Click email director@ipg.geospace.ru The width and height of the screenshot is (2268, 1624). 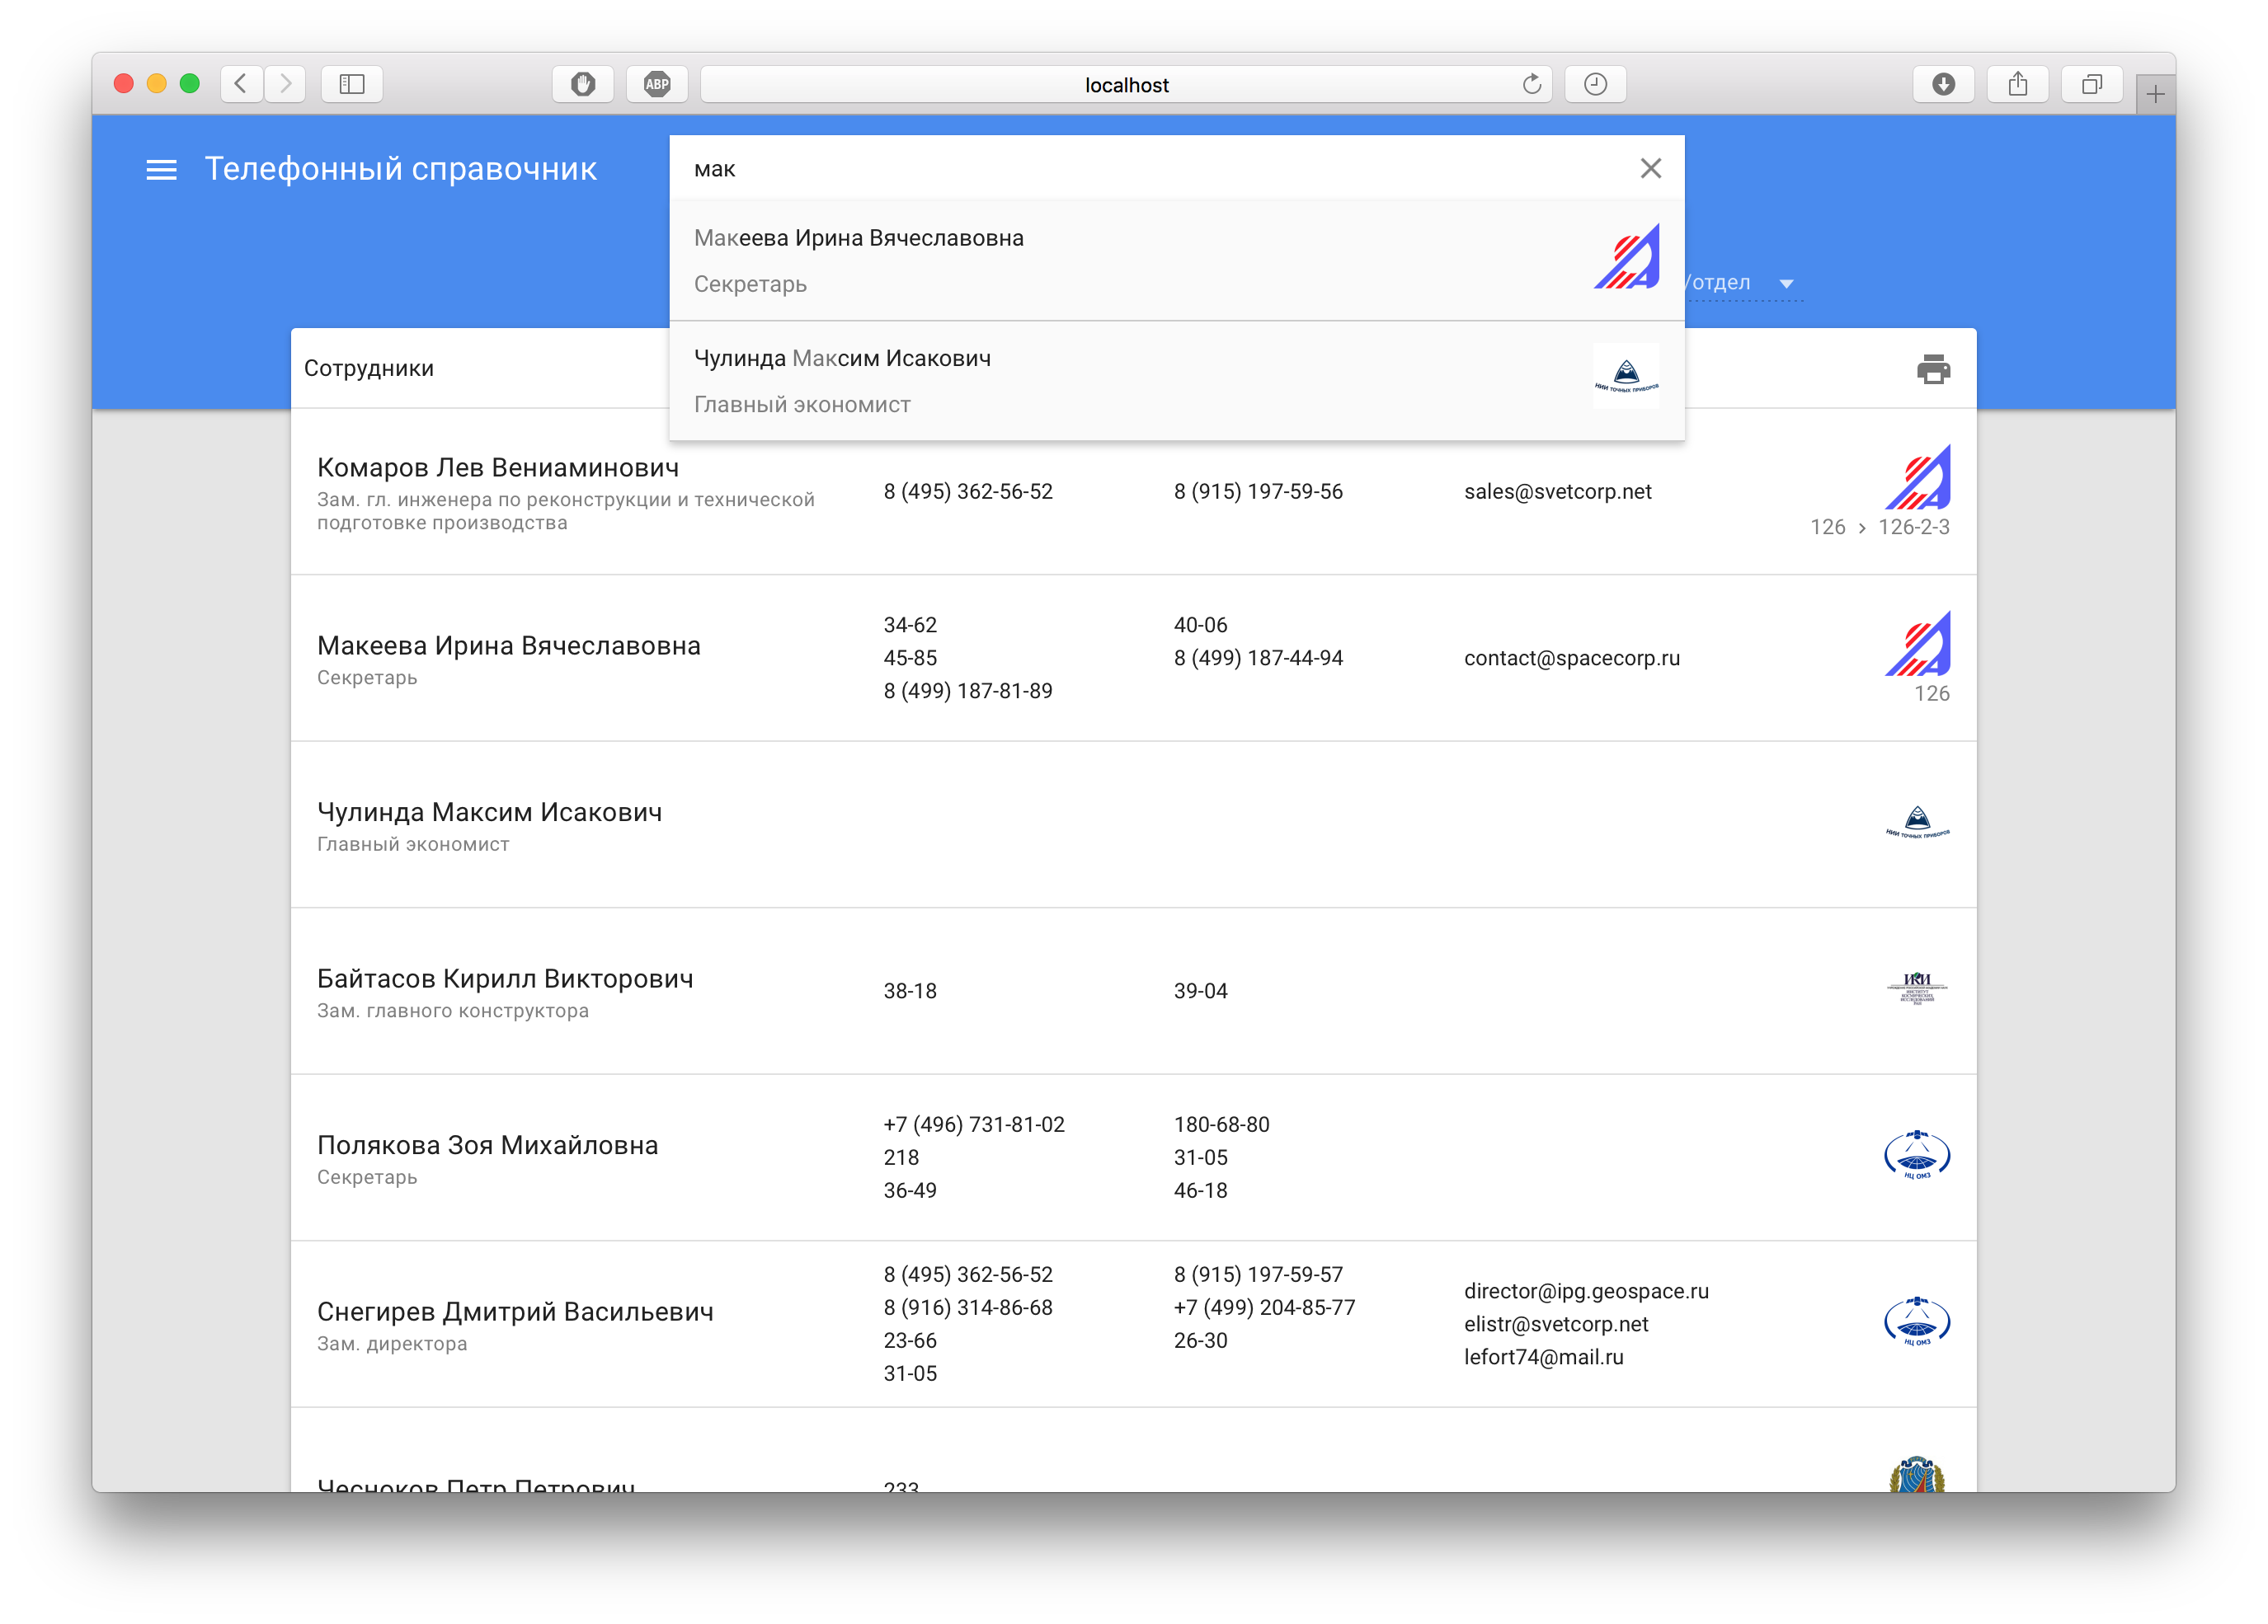tap(1586, 1291)
